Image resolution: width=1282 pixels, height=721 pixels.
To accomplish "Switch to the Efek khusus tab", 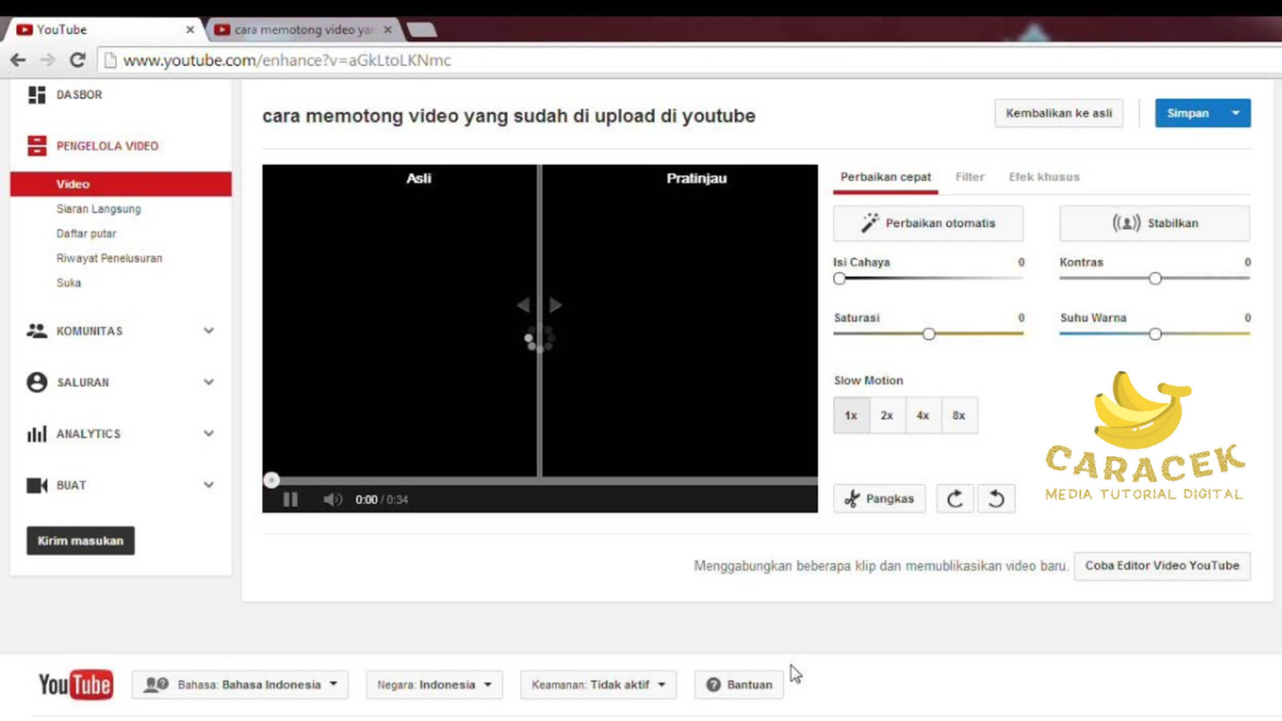I will click(1044, 177).
